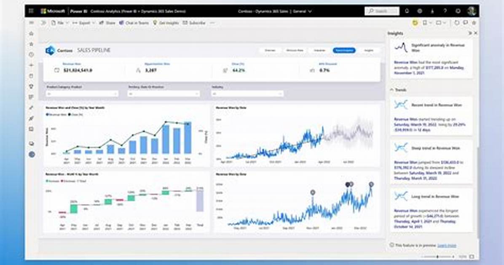Open the notifications bell
This screenshot has height=265, width=504.
coord(407,11)
